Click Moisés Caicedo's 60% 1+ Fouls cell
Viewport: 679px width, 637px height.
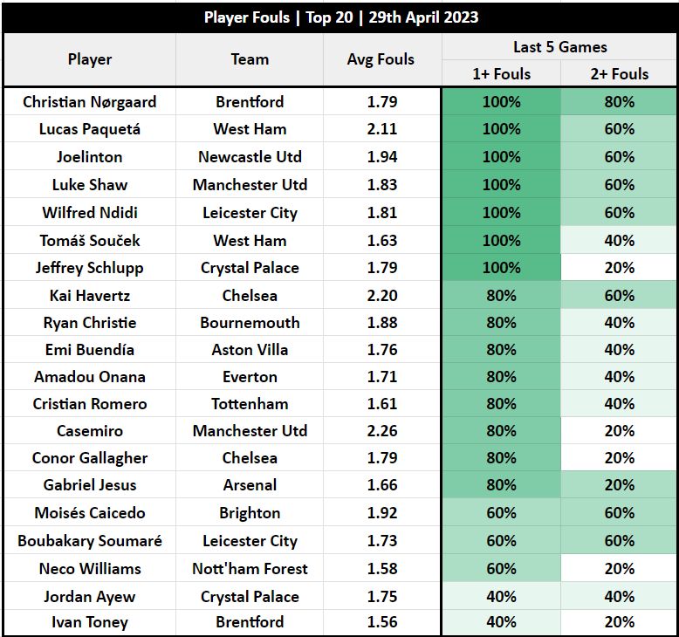[501, 513]
